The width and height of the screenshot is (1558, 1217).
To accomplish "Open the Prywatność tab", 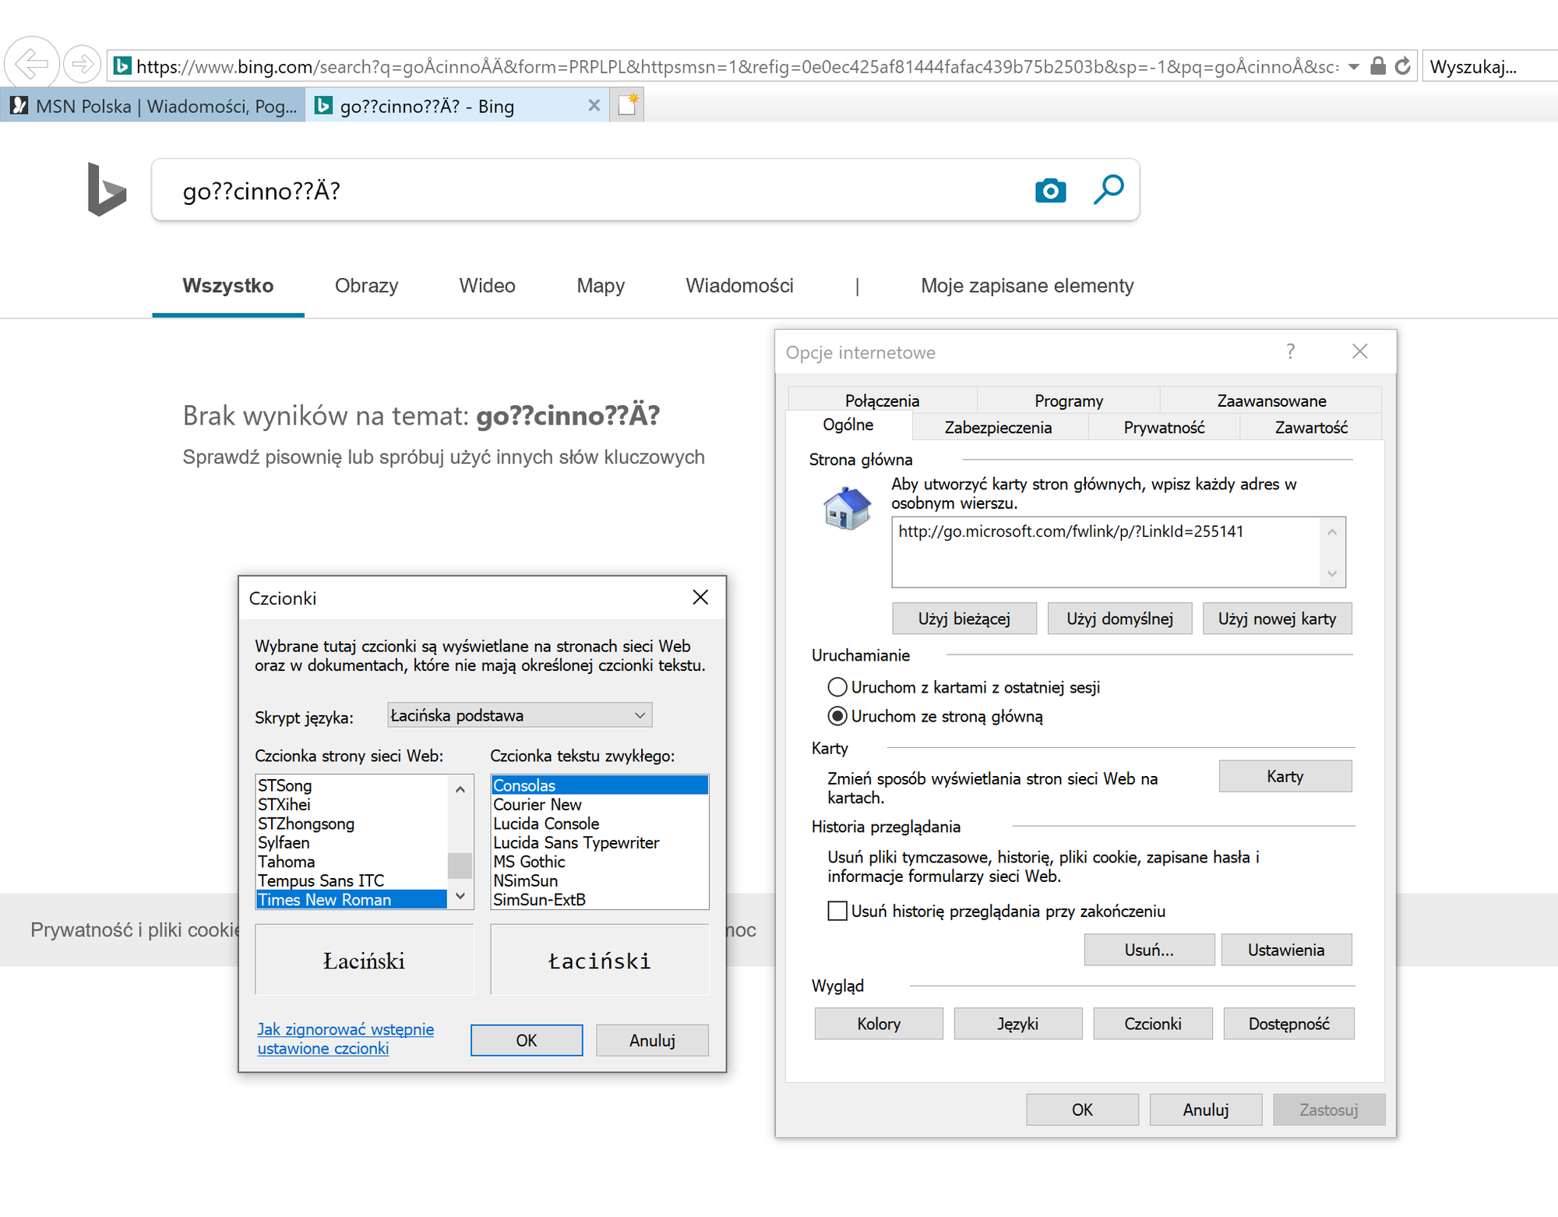I will pos(1164,427).
